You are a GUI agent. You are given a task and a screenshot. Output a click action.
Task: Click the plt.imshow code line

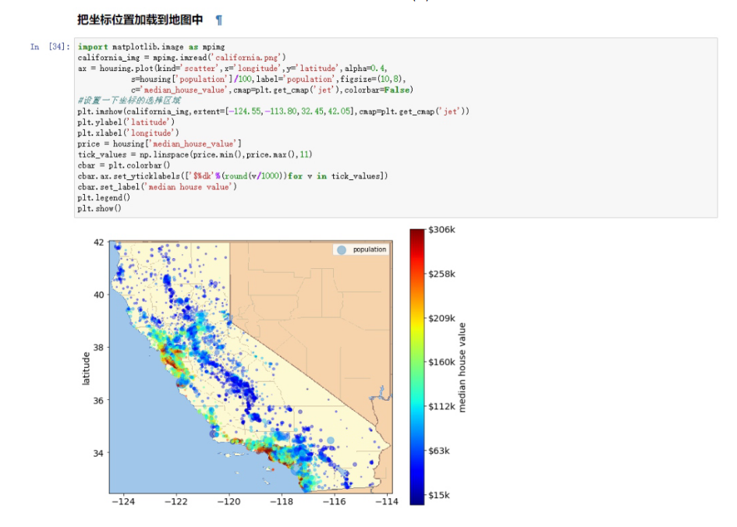pos(273,111)
